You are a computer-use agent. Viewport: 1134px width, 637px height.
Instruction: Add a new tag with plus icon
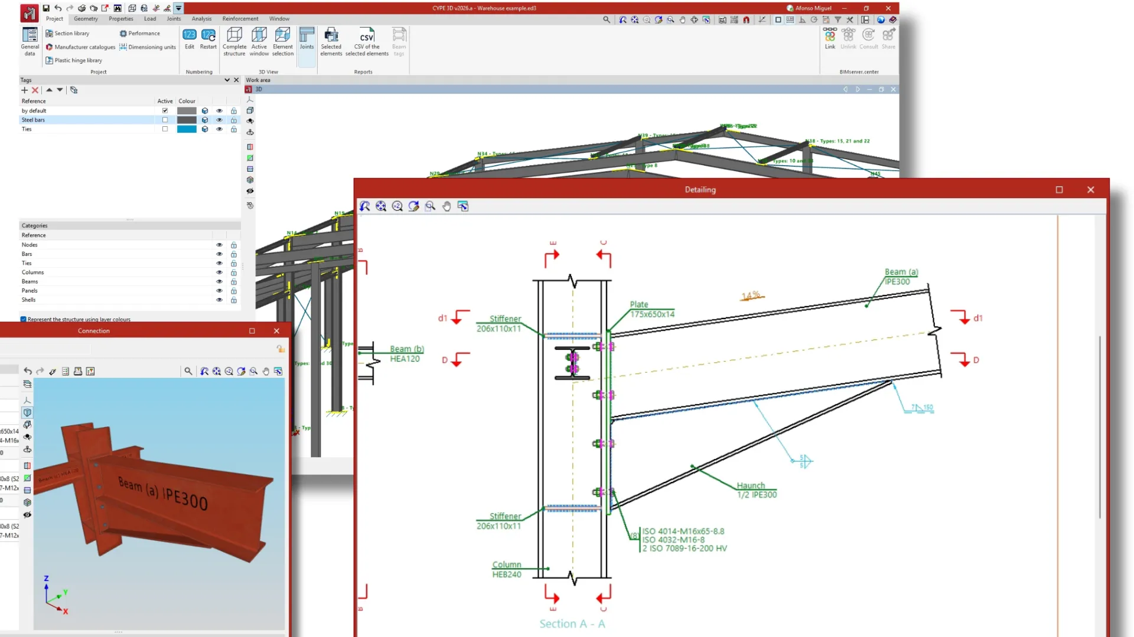tap(24, 90)
